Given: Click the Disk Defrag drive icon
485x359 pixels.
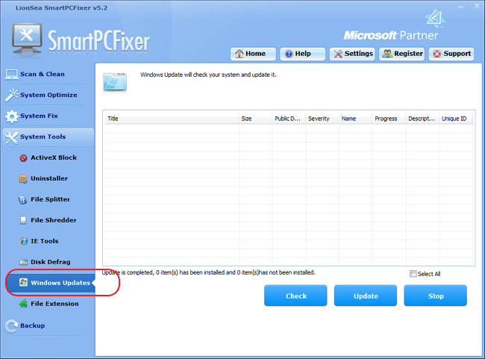Looking at the screenshot, I should click(x=23, y=262).
